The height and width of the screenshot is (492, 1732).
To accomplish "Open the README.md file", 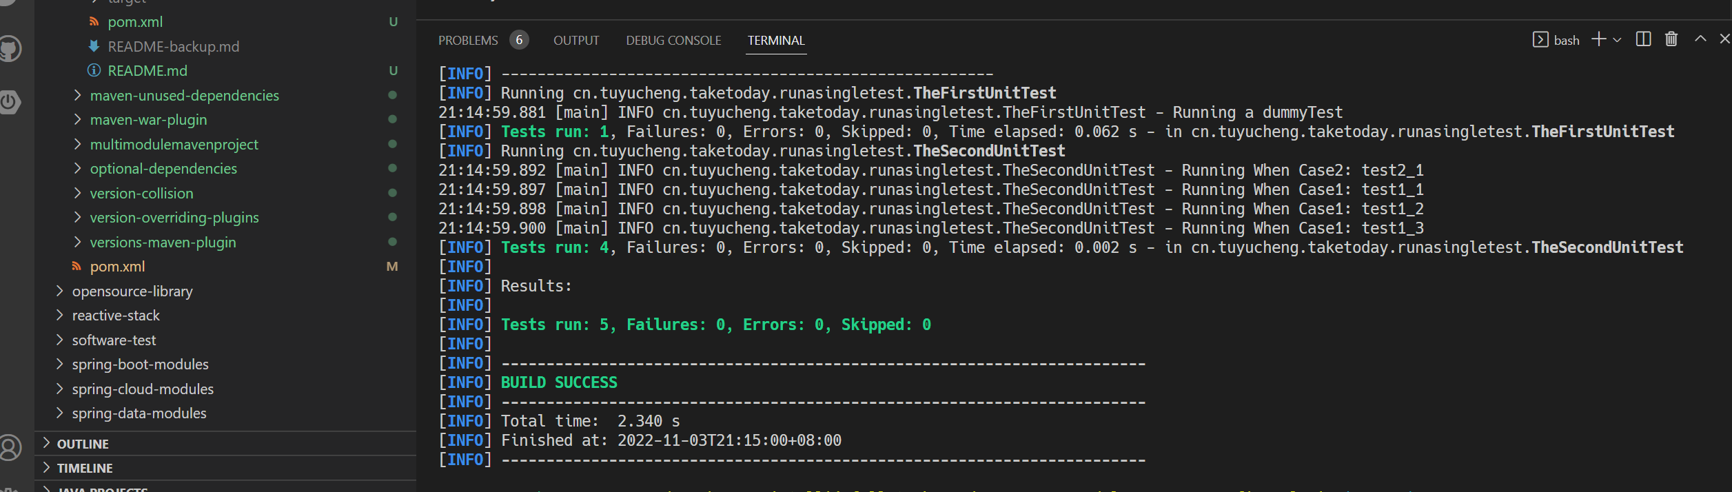I will tap(147, 70).
